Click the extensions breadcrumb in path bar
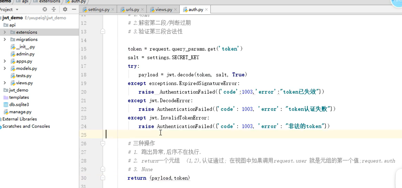This screenshot has height=188, width=402. (x=49, y=1)
